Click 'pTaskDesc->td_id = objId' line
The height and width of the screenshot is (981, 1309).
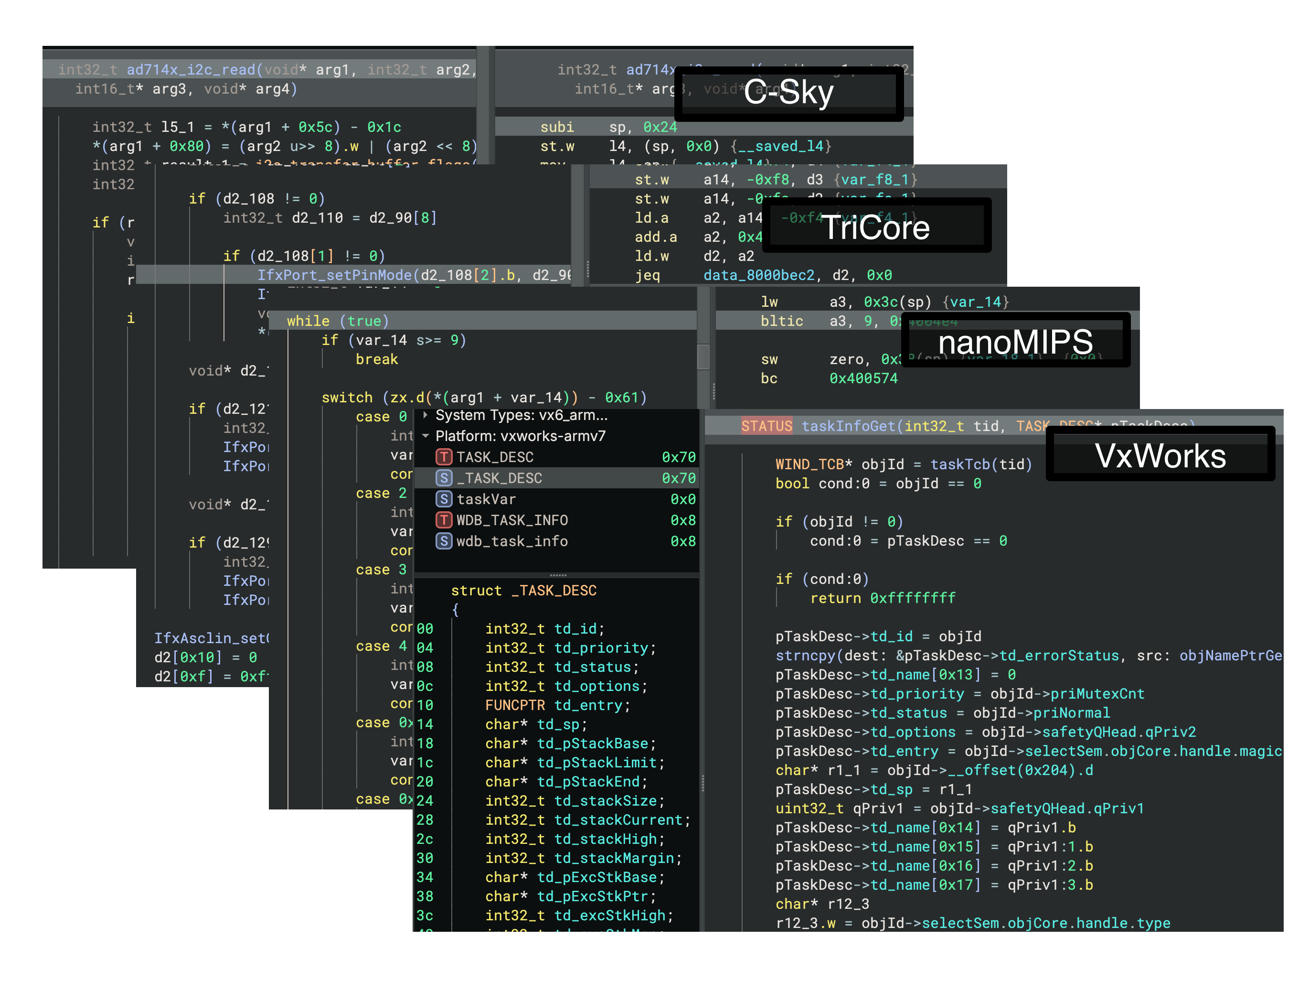pyautogui.click(x=878, y=636)
